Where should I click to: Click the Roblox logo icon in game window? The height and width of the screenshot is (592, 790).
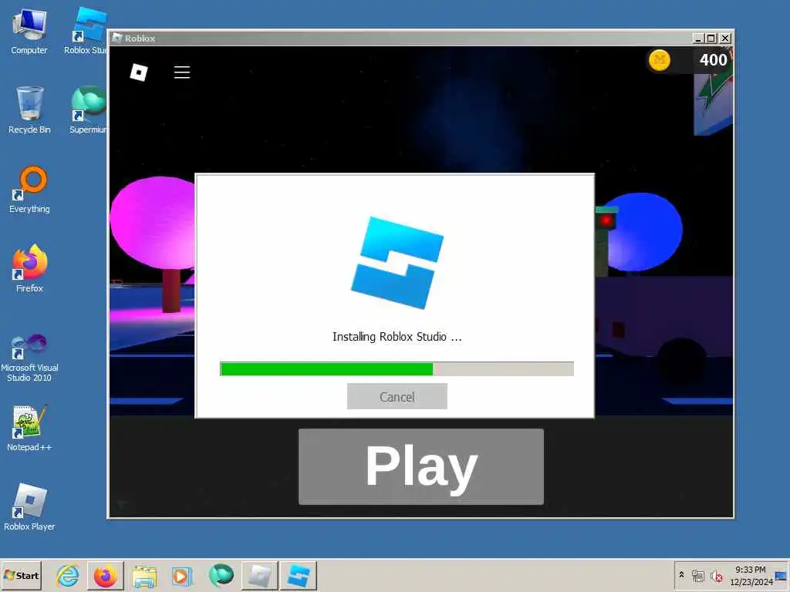coord(139,72)
